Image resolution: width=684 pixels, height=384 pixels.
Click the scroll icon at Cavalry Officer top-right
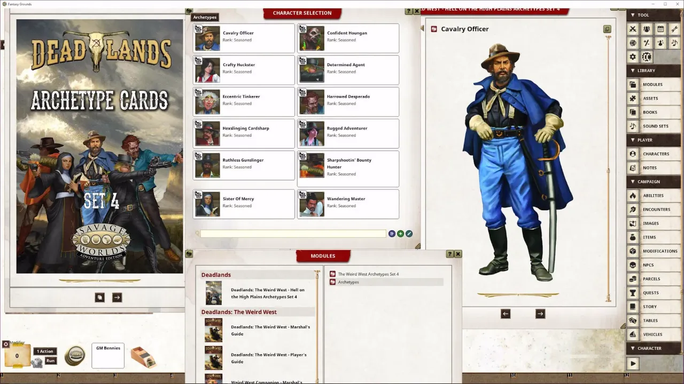point(607,29)
